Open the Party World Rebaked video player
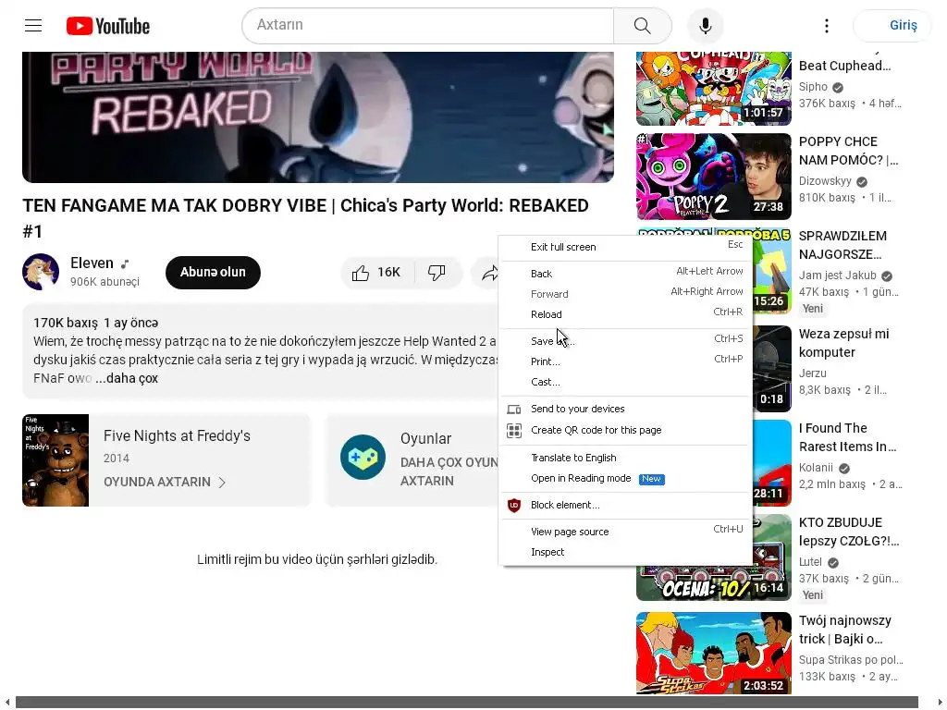Image resolution: width=947 pixels, height=710 pixels. pyautogui.click(x=318, y=117)
